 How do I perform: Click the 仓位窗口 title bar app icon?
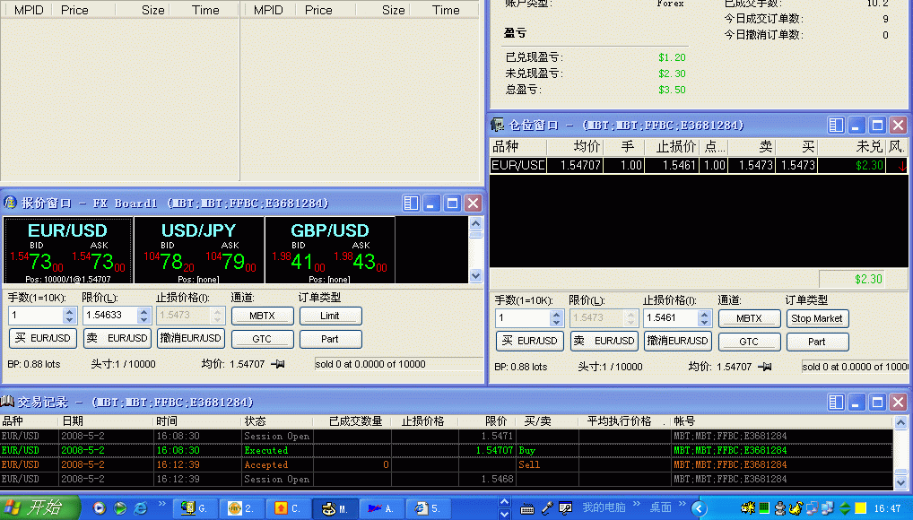(497, 125)
